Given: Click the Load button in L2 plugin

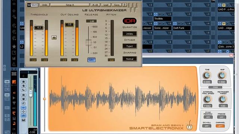Looking at the screenshot, I should tap(106, 5).
